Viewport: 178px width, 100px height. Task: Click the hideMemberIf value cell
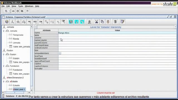point(117,59)
